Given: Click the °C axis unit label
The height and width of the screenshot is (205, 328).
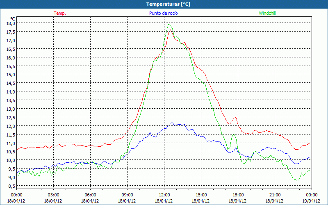Looking at the screenshot, I should (x=13, y=19).
